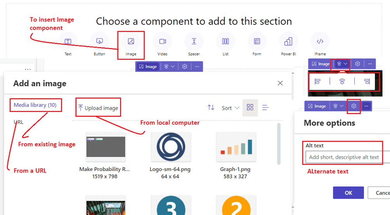Select the Form component icon
The width and height of the screenshot is (390, 215).
[257, 42]
